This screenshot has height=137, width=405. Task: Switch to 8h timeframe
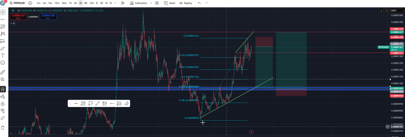pyautogui.click(x=86, y=3)
